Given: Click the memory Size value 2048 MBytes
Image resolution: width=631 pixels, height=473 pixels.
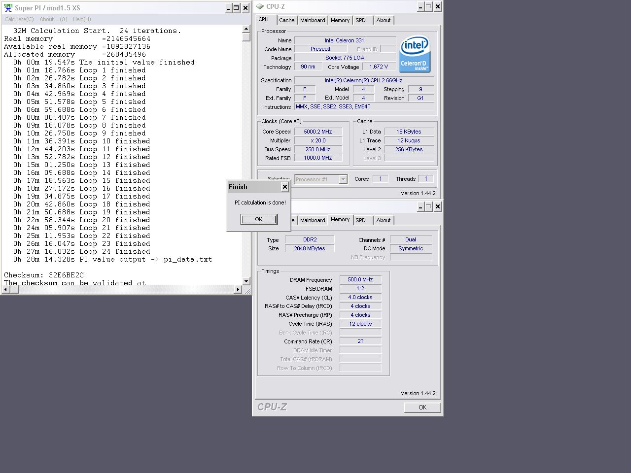Looking at the screenshot, I should point(310,248).
